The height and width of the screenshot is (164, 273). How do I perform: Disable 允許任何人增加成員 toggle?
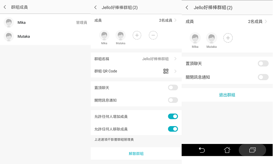(x=173, y=117)
